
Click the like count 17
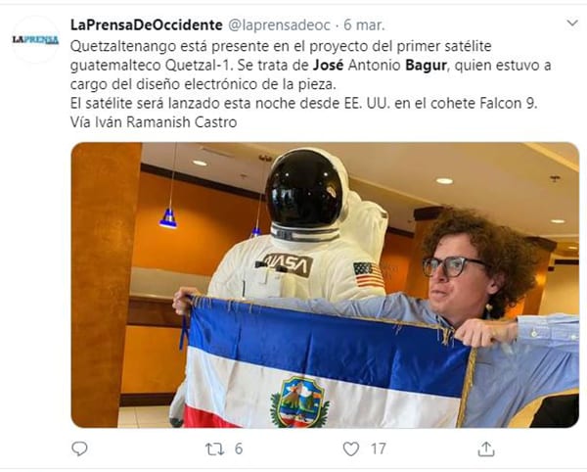[x=378, y=448]
